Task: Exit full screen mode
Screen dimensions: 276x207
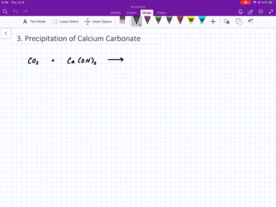Action: 271,12
